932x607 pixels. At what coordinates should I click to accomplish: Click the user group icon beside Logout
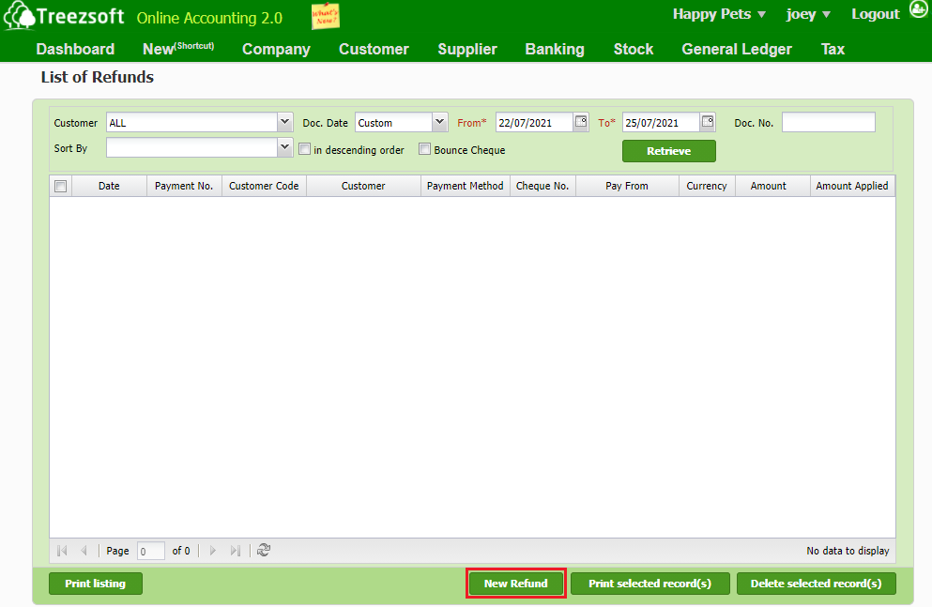[x=918, y=12]
